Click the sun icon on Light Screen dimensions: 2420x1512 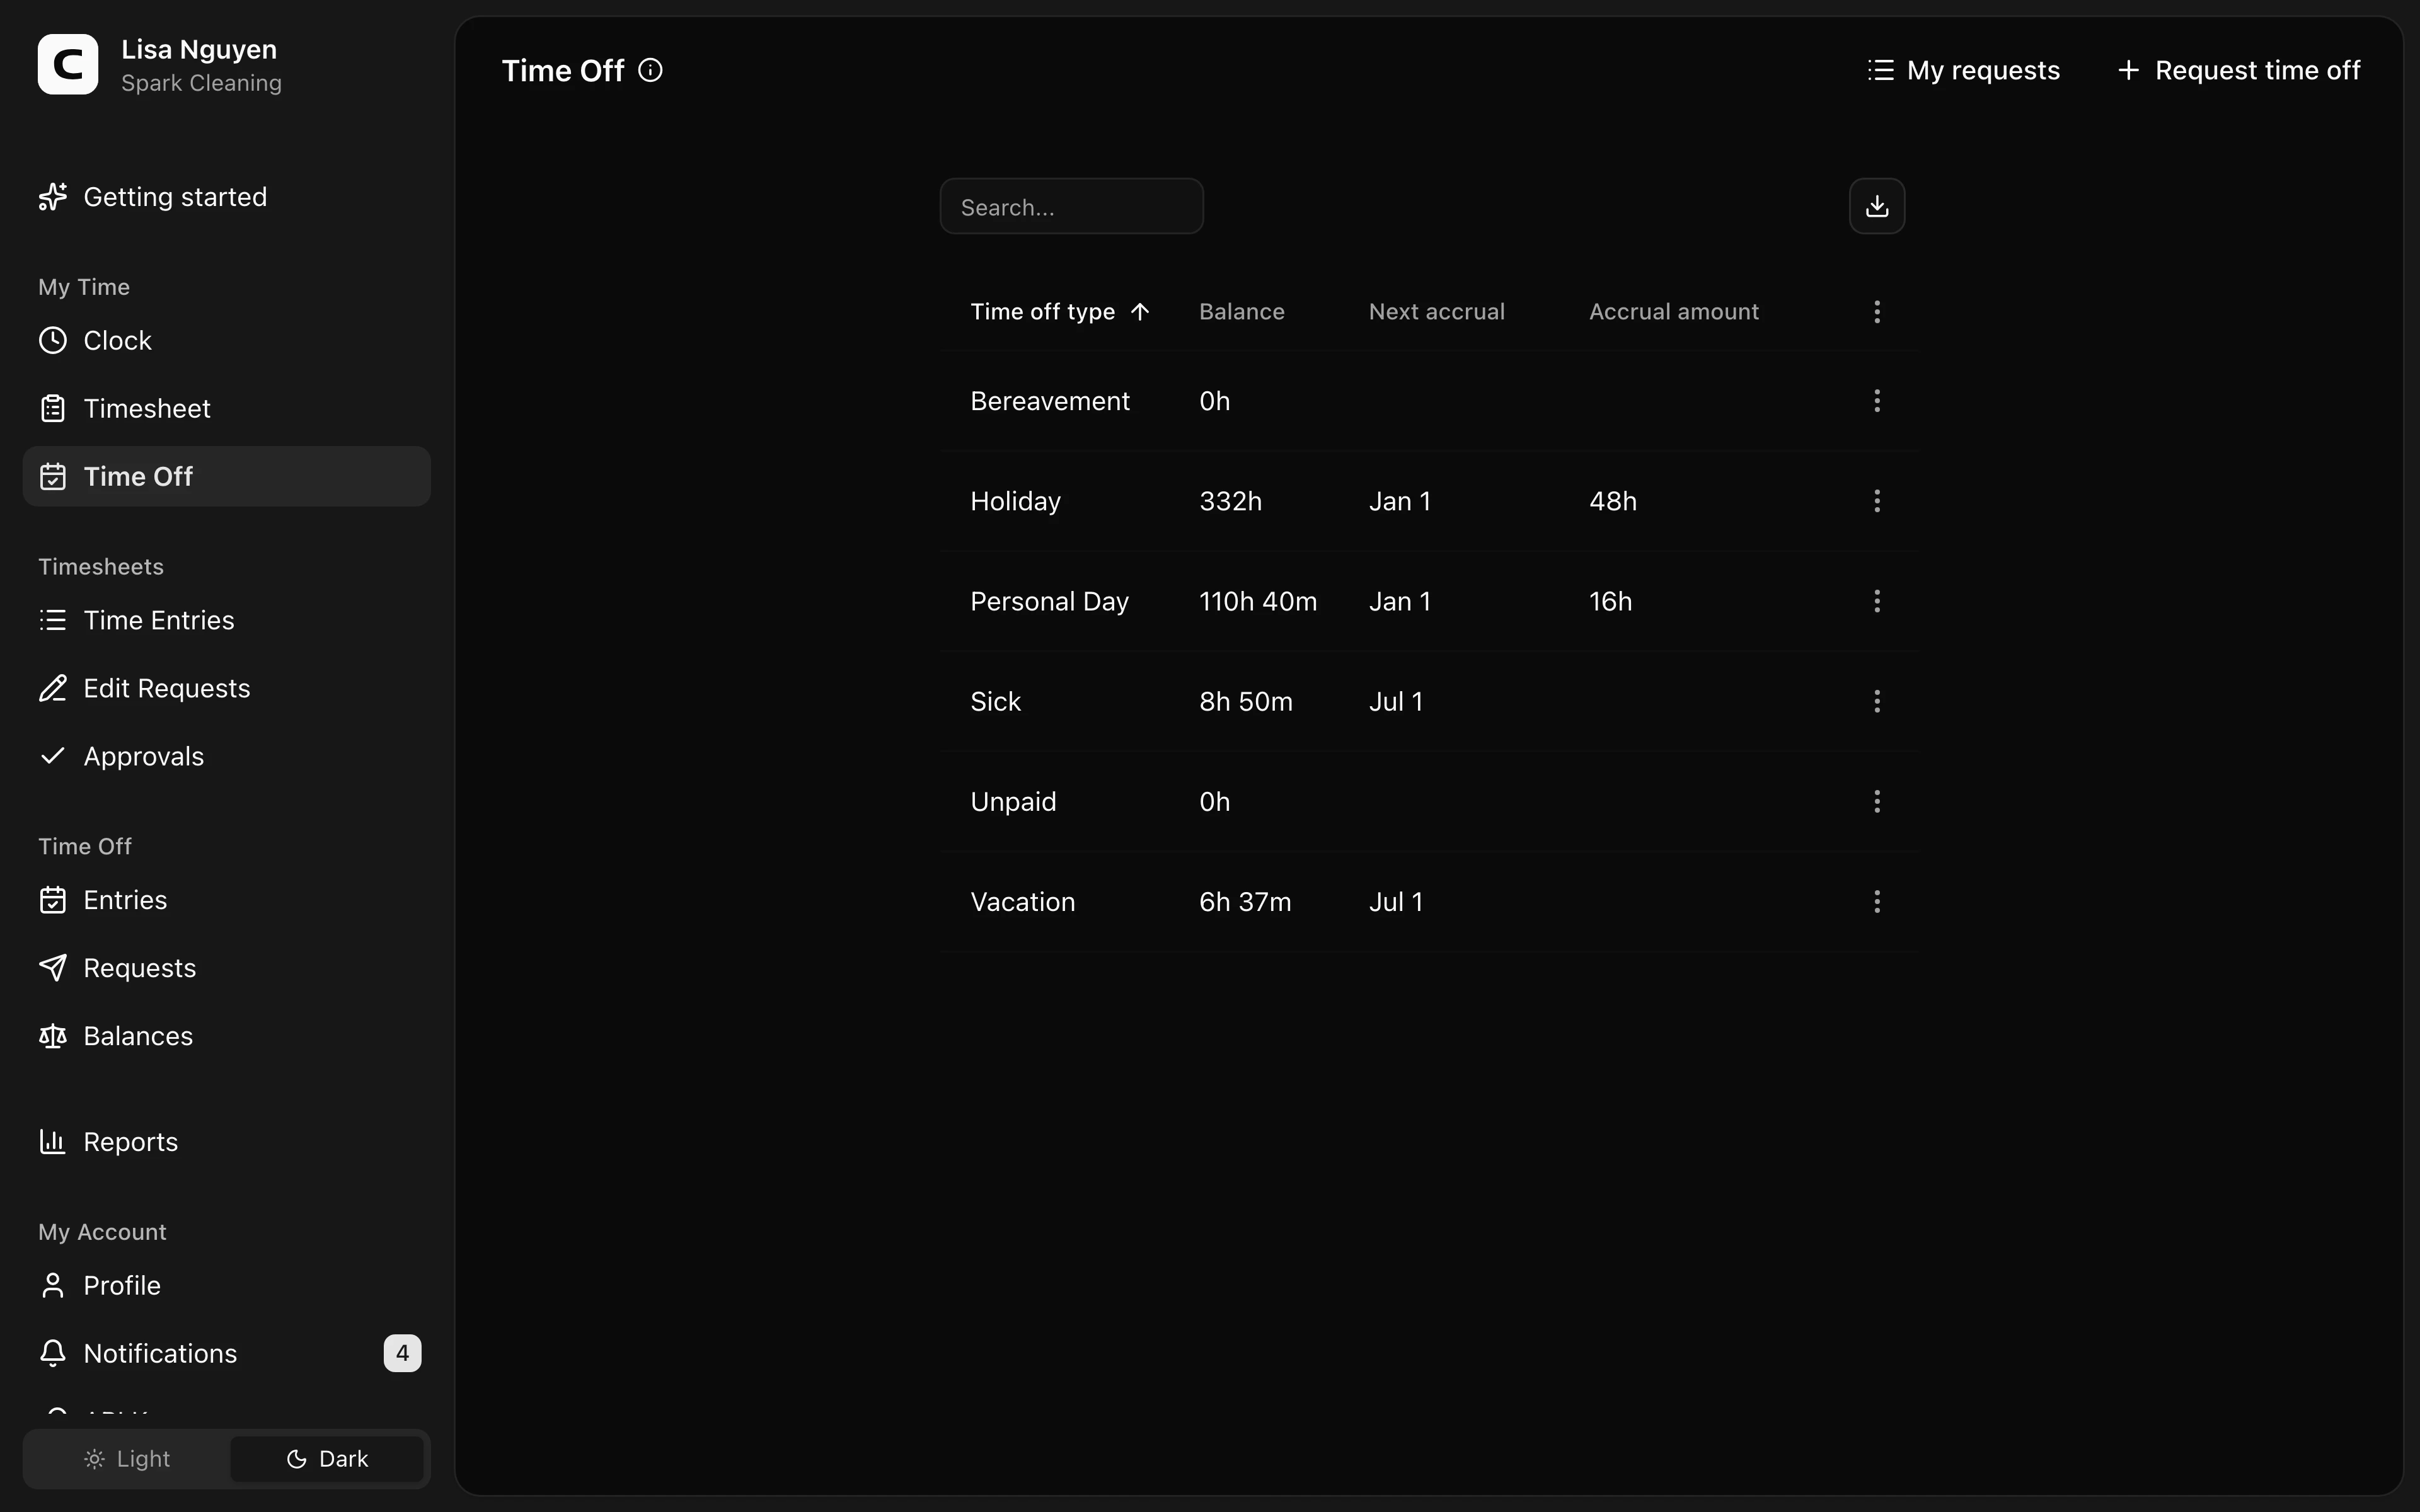(x=94, y=1459)
